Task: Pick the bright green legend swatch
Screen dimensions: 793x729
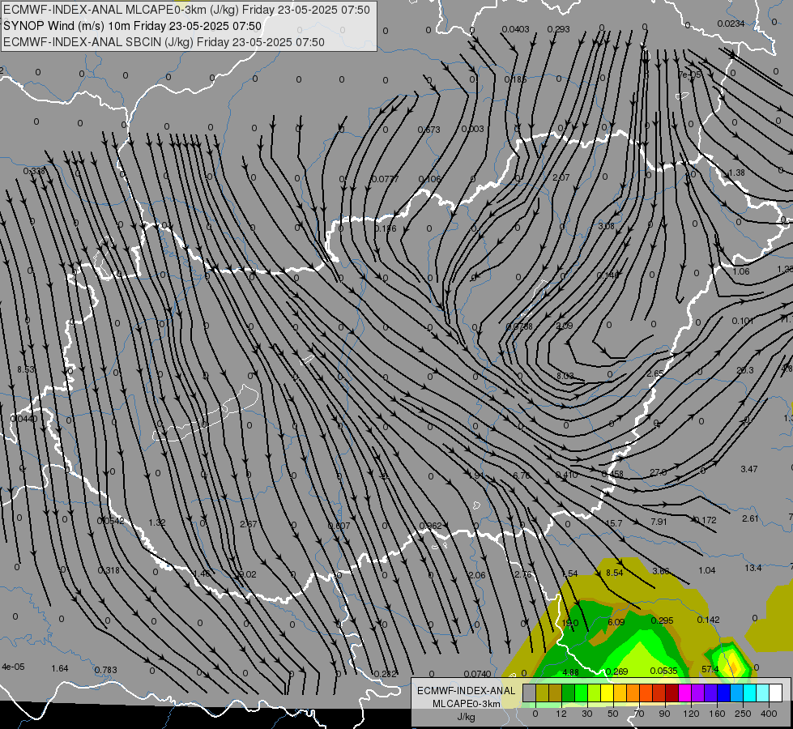Action: coord(581,693)
